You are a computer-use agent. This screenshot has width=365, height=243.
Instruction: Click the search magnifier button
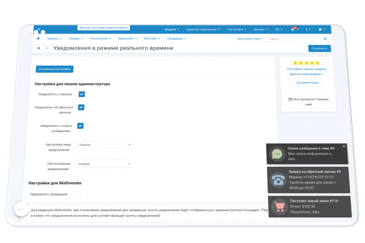(x=325, y=39)
